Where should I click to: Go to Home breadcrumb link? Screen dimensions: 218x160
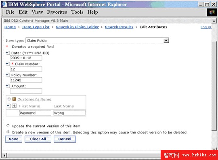[x=10, y=27]
